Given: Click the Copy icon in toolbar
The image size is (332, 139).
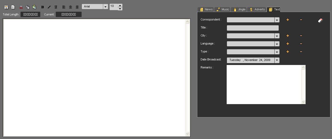Looking at the screenshot, I should click(28, 7).
